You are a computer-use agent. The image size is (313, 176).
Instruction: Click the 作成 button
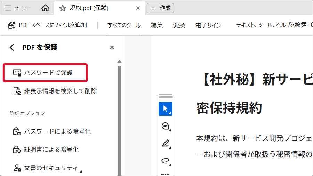click(160, 8)
